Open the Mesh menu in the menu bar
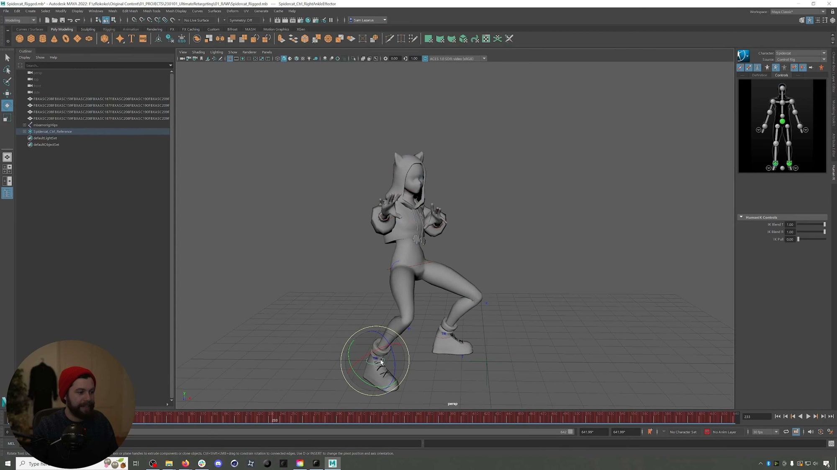This screenshot has width=837, height=470. (112, 11)
